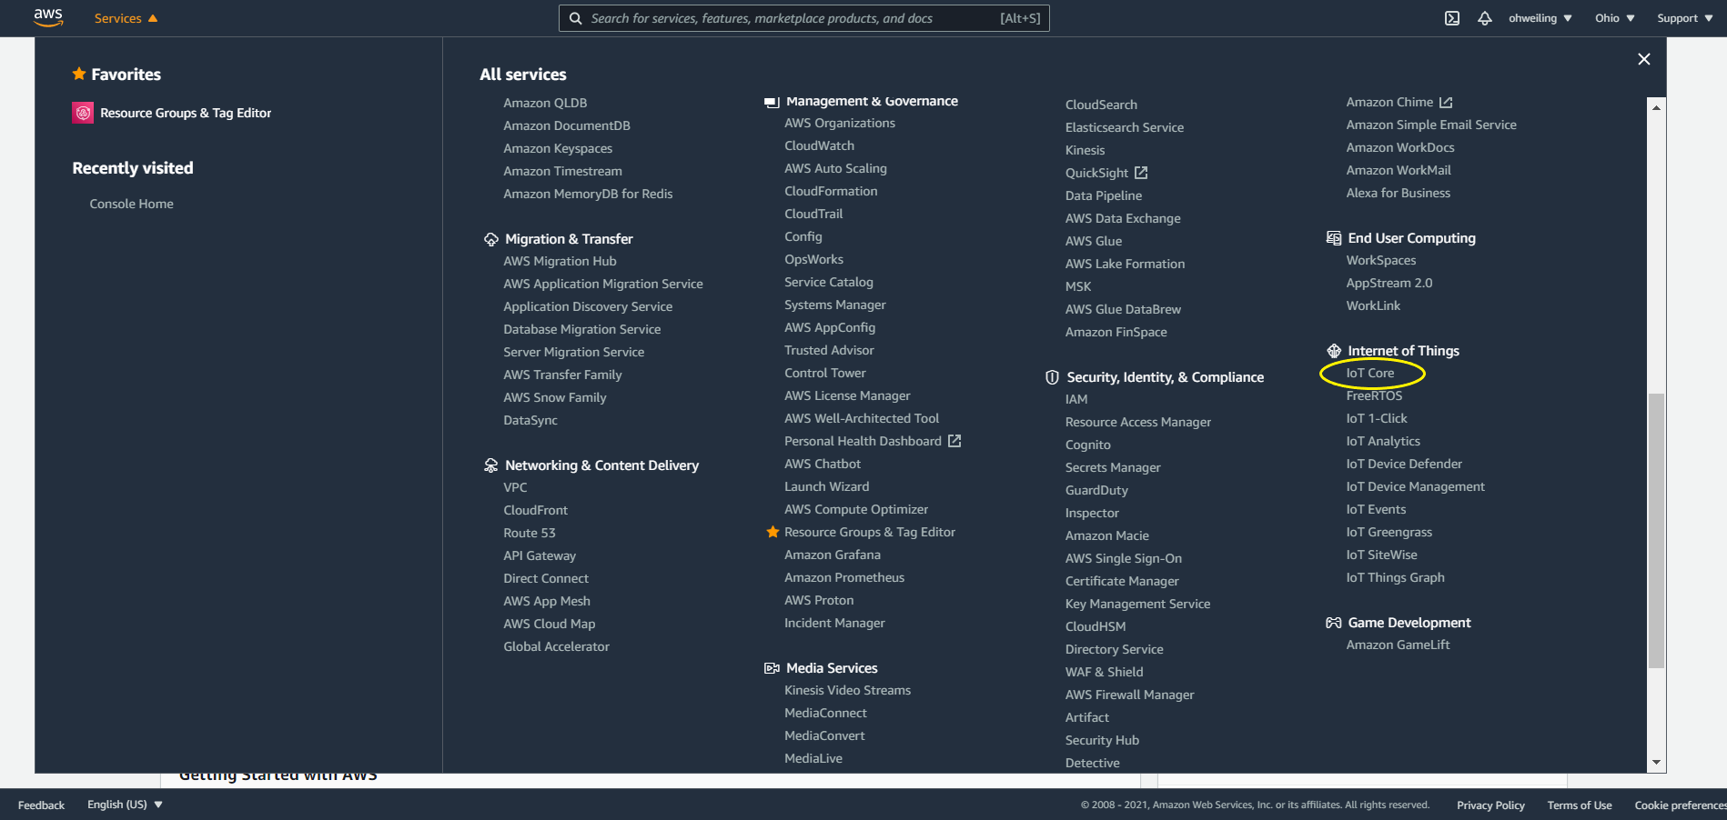Open IoT Analytics service
This screenshot has height=820, width=1727.
click(1383, 441)
